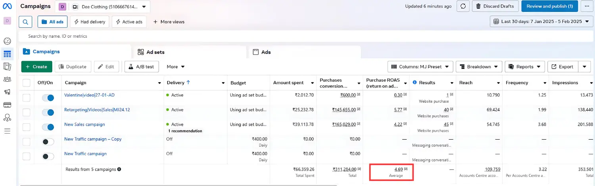Image resolution: width=595 pixels, height=186 pixels.
Task: Open Billing card icon in sidebar
Action: [7, 105]
